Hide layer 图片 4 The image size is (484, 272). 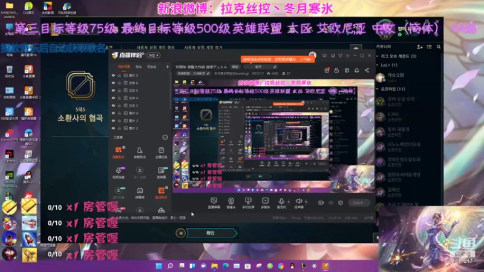(113, 113)
